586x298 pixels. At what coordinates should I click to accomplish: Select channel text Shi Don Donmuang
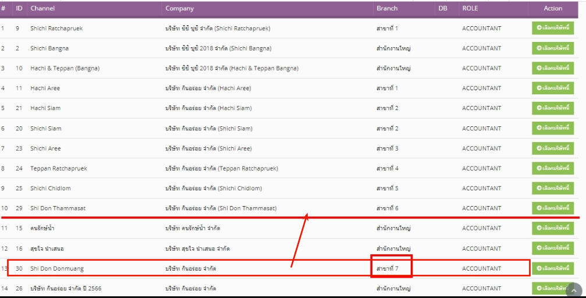click(57, 268)
